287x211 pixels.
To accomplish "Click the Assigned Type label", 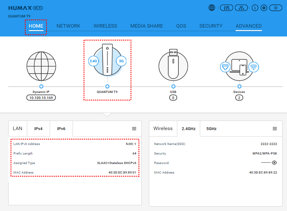I will pos(24,163).
